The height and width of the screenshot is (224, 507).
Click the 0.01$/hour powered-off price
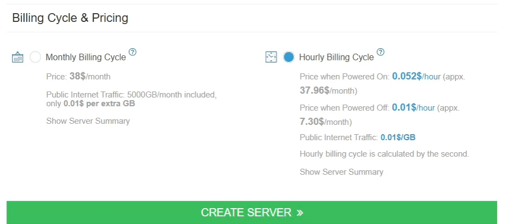coord(413,108)
